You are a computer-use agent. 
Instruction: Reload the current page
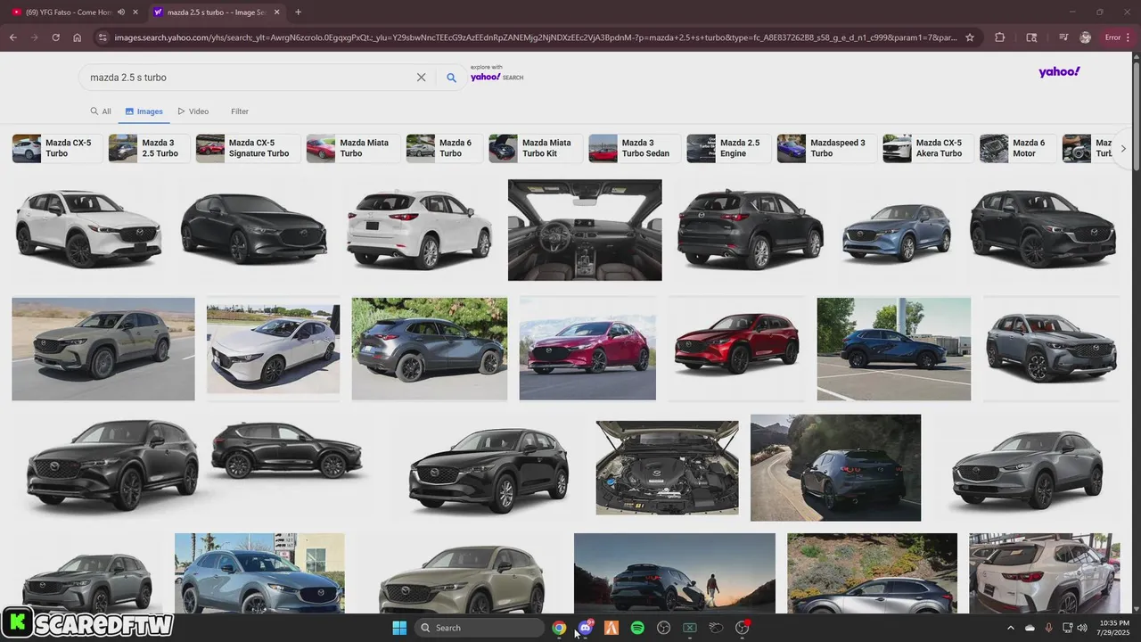pos(55,37)
